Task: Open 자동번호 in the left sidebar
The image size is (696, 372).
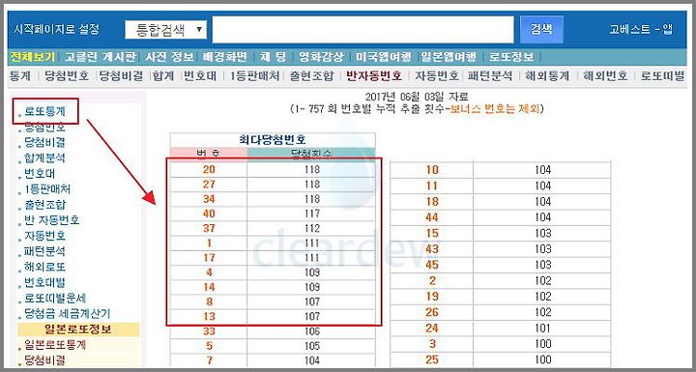Action: (44, 236)
